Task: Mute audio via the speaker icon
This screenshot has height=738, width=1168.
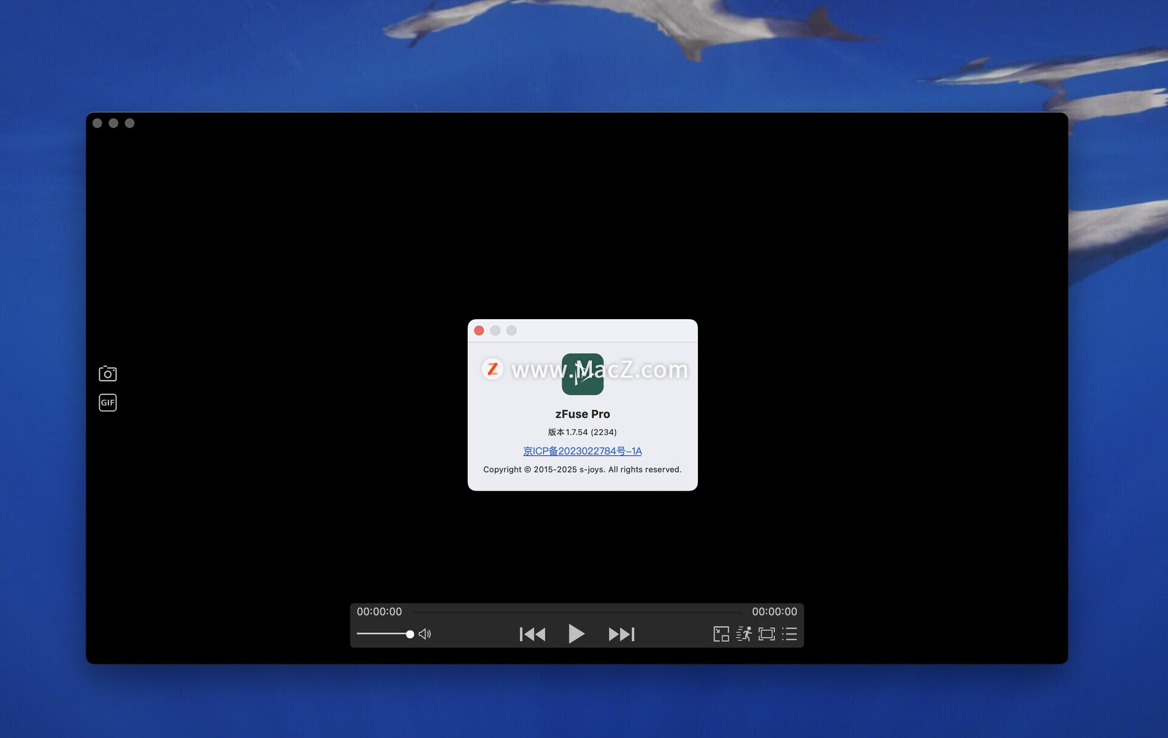Action: (x=425, y=634)
